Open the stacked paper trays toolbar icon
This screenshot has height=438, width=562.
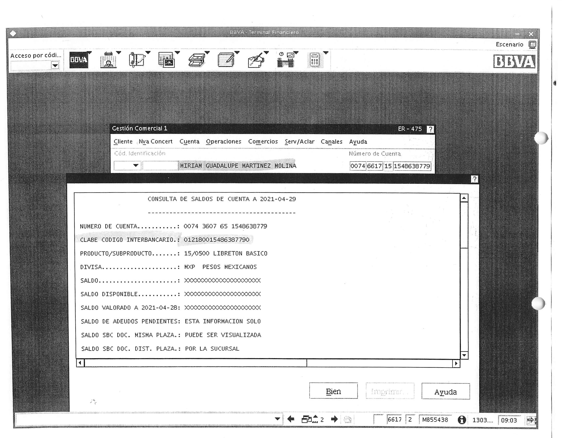(196, 60)
